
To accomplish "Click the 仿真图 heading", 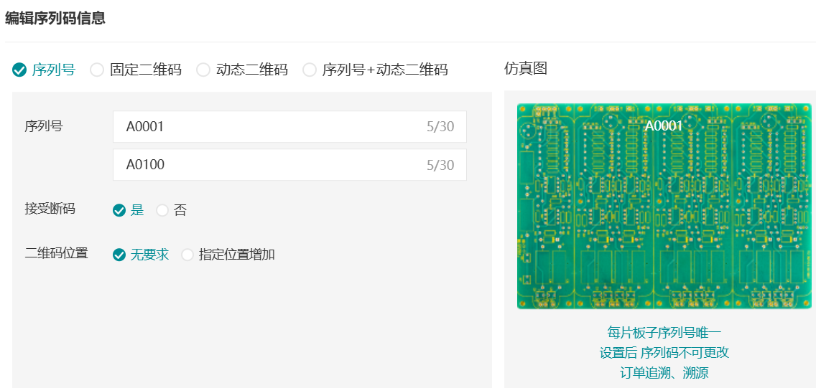I will tap(526, 69).
